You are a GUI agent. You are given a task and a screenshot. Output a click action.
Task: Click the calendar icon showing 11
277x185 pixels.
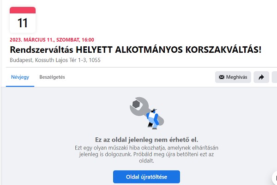pos(23,20)
